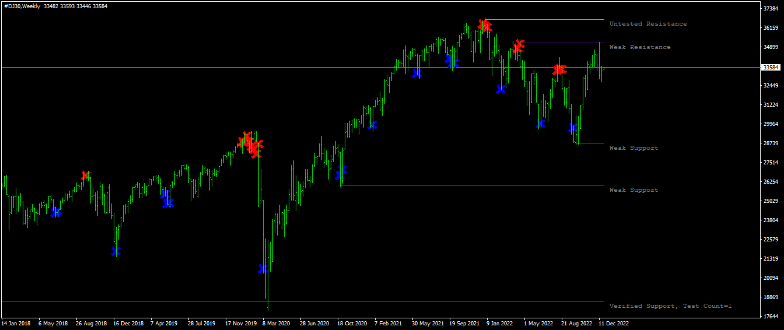Viewport: 784px width, 330px height.
Task: Select the red marker cluster near Aug 2022
Action: tap(559, 70)
